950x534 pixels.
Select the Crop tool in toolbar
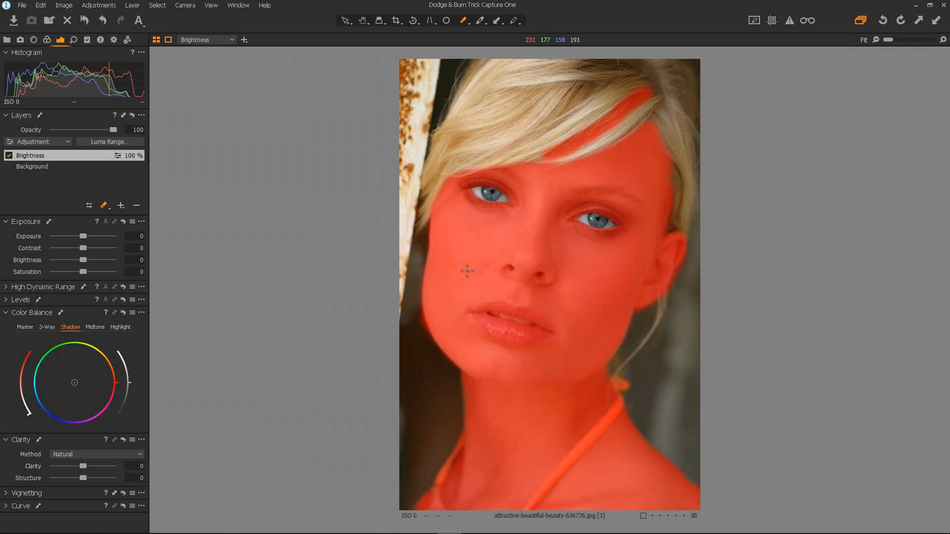click(396, 20)
